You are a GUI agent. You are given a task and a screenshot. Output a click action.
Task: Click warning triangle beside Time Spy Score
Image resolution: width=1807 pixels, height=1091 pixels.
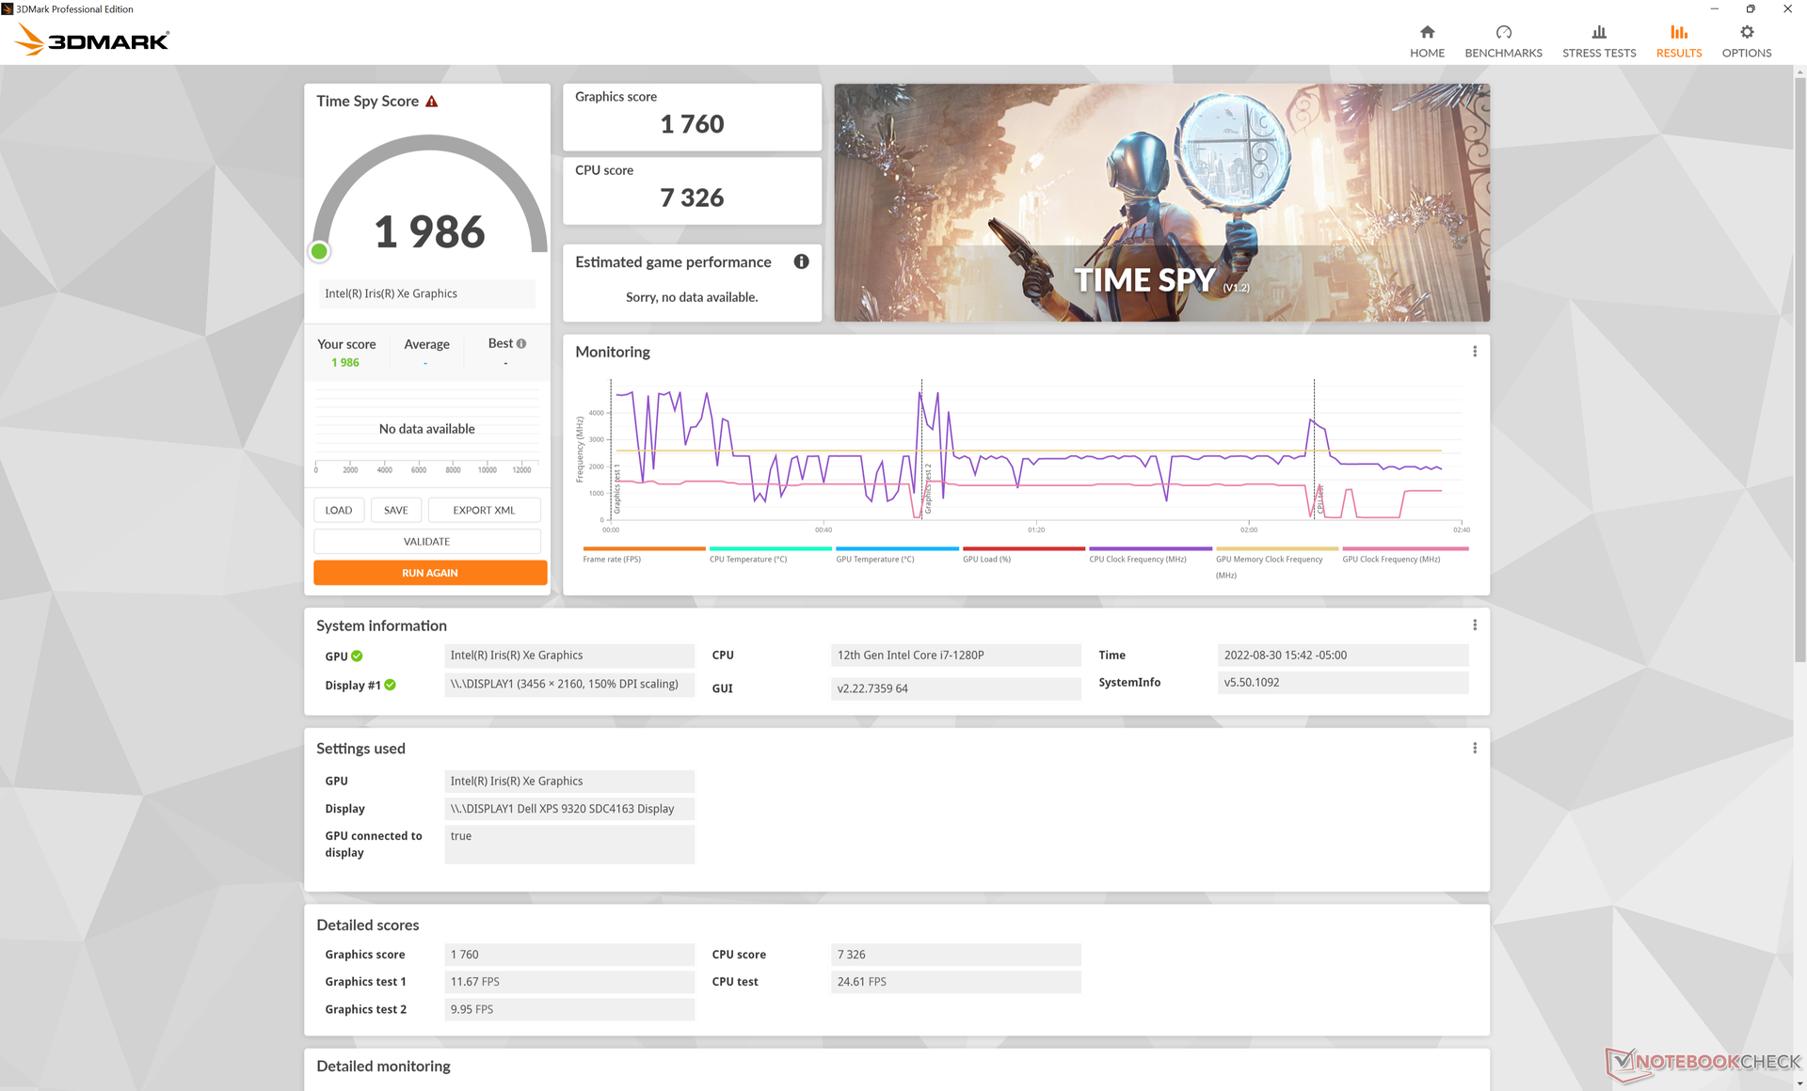pyautogui.click(x=432, y=102)
